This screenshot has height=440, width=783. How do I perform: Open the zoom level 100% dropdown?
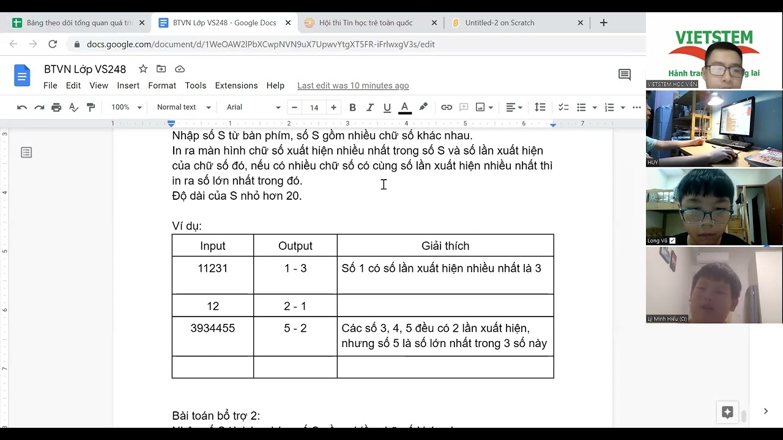(126, 108)
